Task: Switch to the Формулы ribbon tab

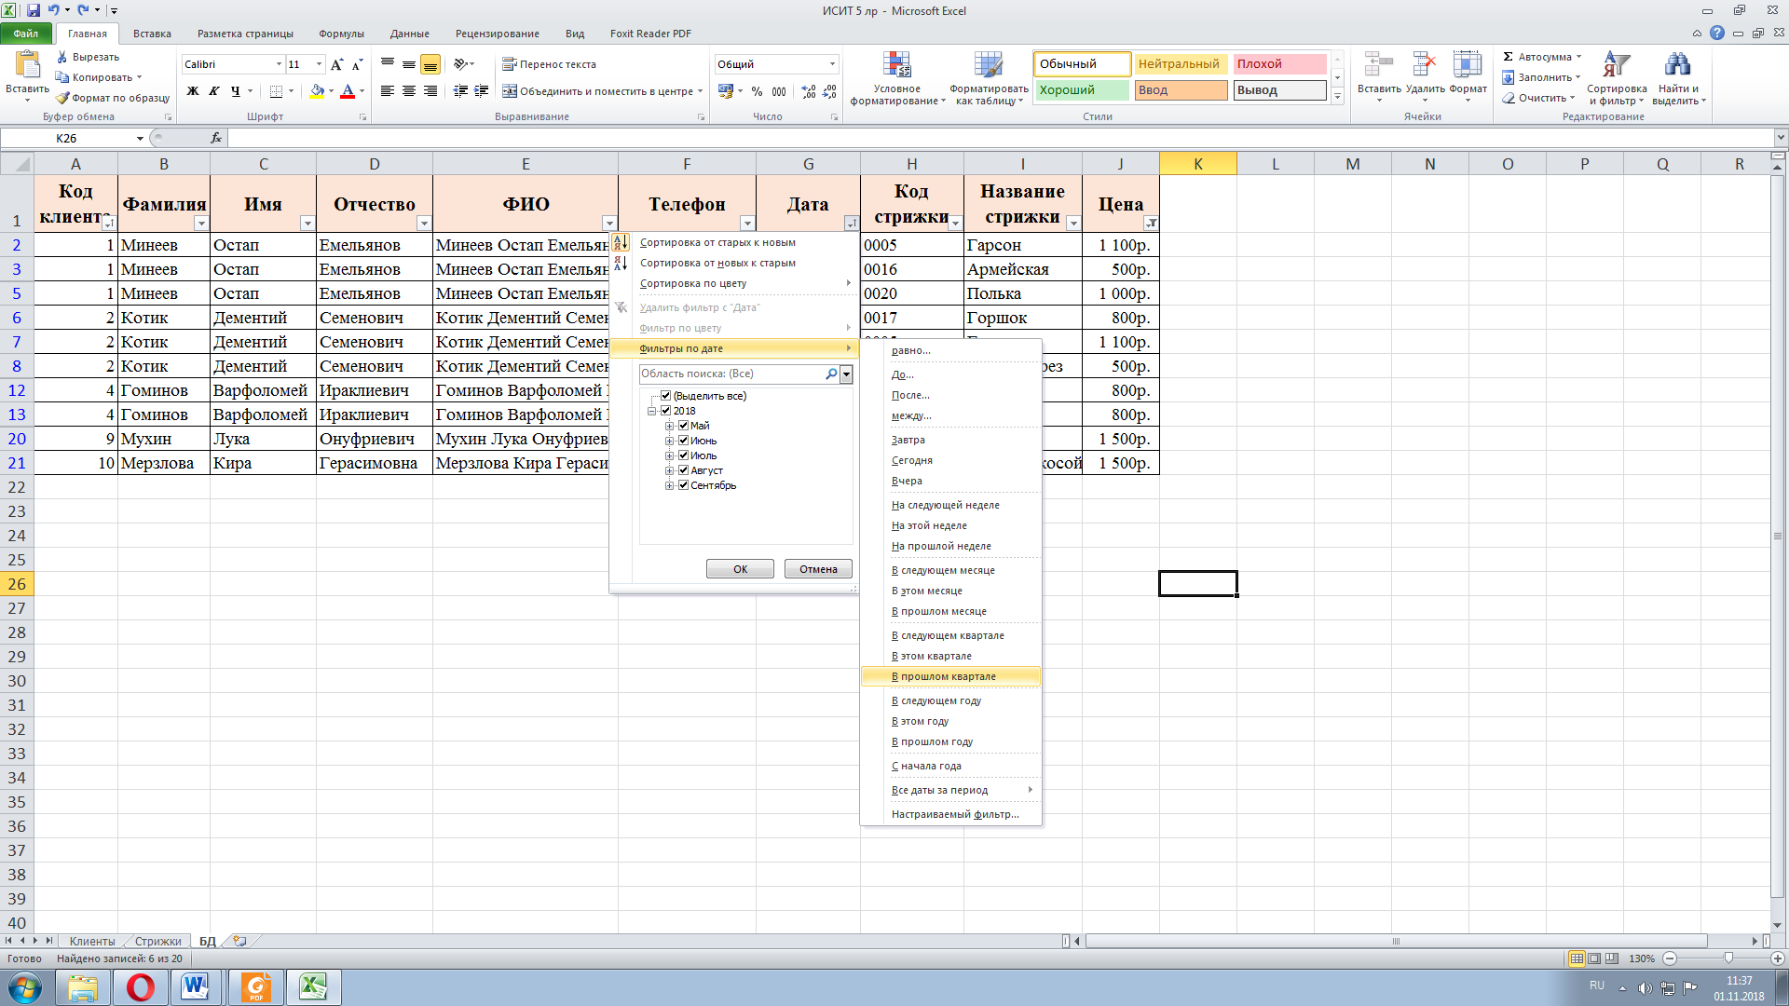Action: tap(341, 34)
